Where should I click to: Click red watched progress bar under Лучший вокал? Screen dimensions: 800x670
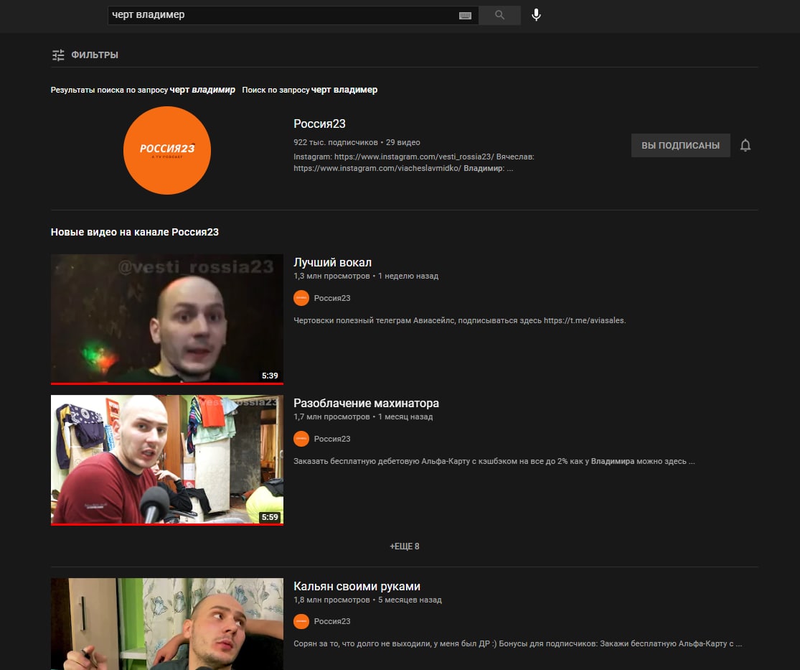tap(167, 383)
